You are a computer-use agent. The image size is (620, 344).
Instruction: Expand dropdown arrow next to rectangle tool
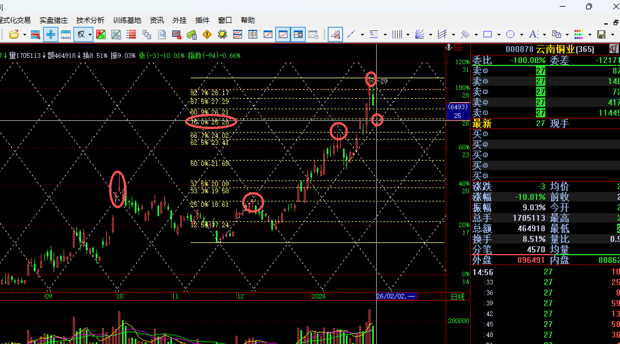[499, 34]
